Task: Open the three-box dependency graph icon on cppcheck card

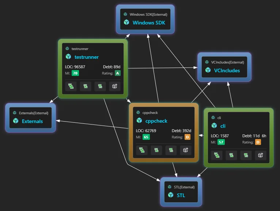Action: [142, 150]
